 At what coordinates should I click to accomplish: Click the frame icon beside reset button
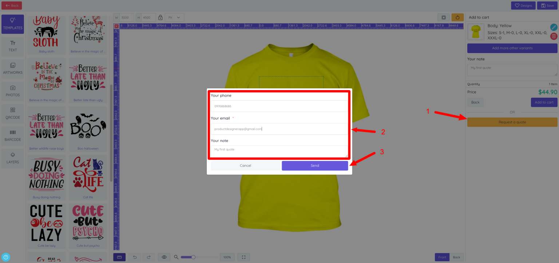(x=444, y=17)
